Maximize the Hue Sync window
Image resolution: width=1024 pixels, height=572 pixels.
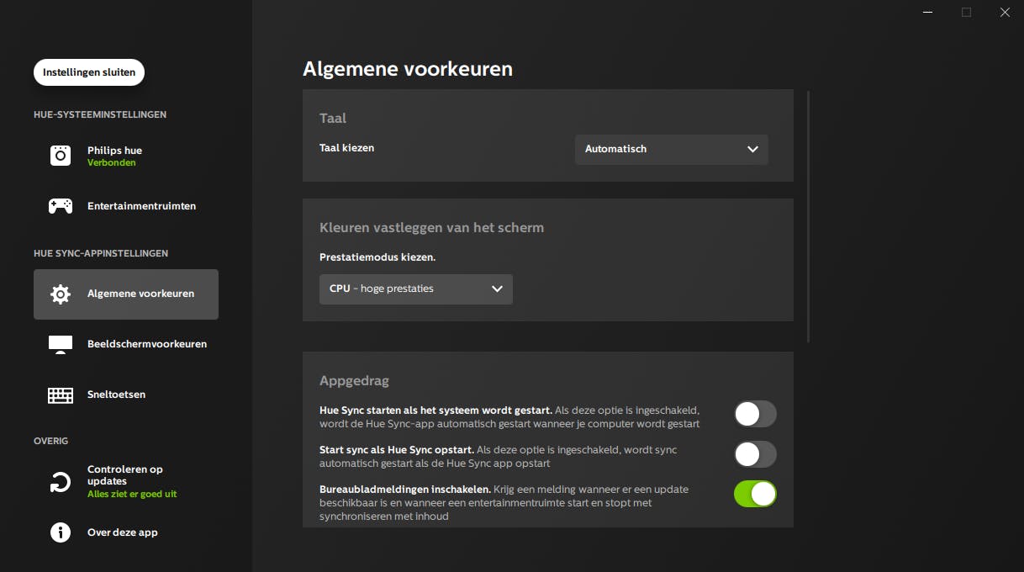click(967, 12)
